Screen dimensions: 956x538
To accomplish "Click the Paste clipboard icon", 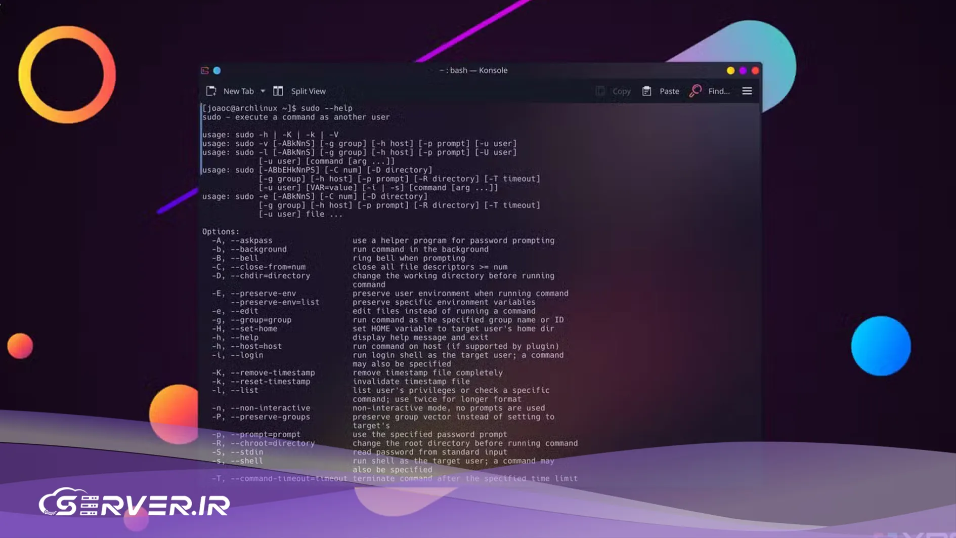I will tap(646, 91).
